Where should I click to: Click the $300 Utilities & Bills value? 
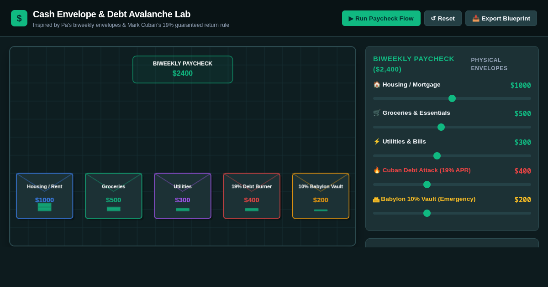click(523, 142)
